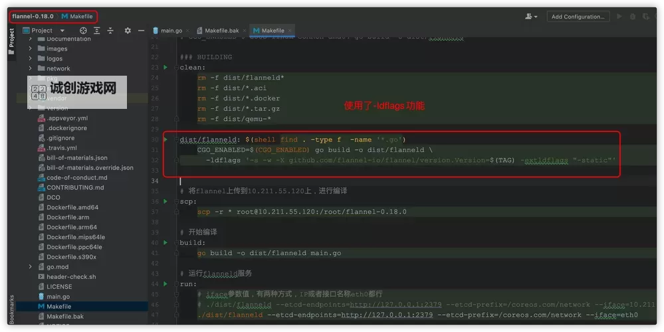This screenshot has width=664, height=332.
Task: Collapse the clean: block fold marker
Action: coord(176,68)
